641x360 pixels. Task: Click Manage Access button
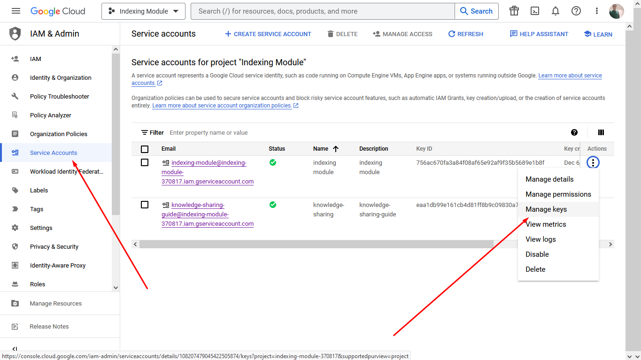[x=402, y=34]
